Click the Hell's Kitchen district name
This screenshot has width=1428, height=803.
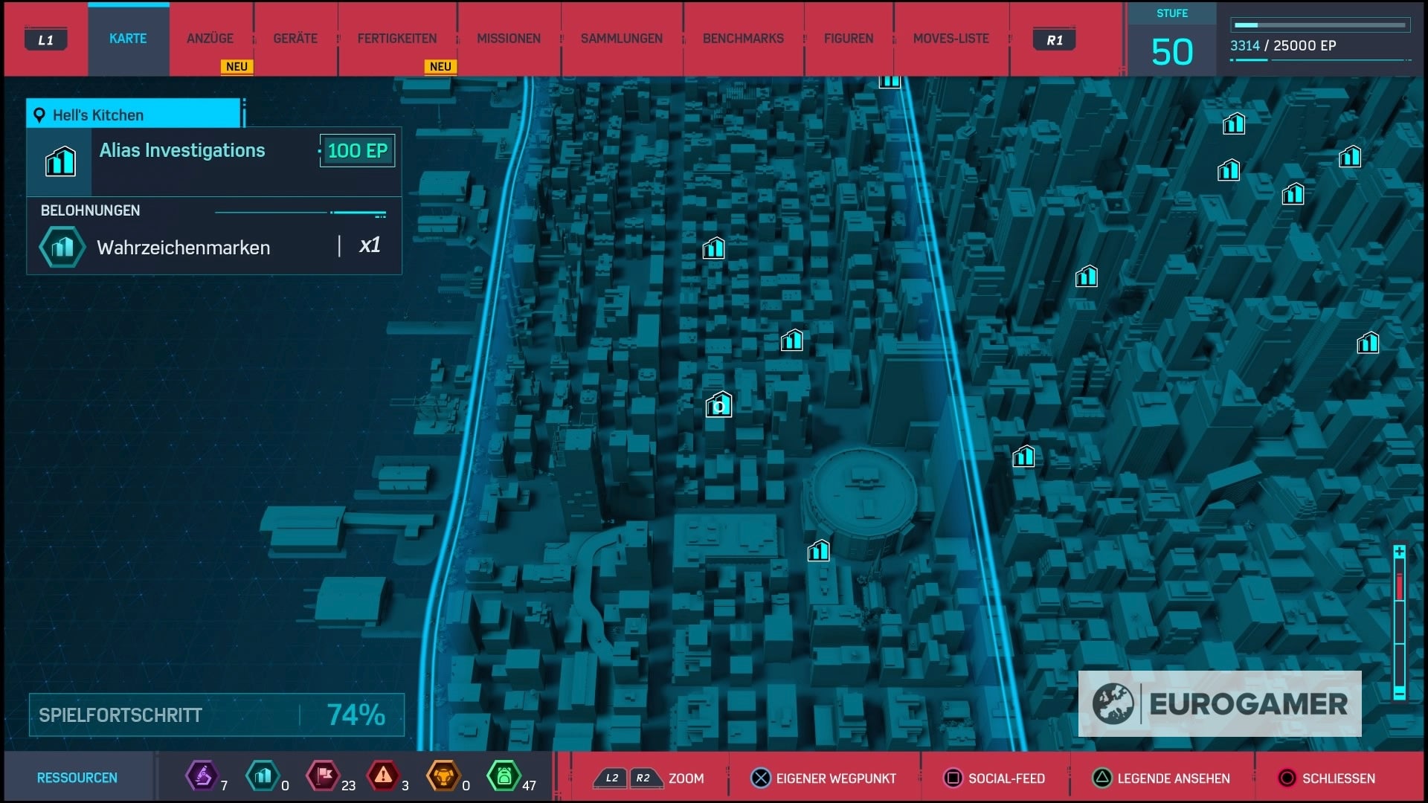pyautogui.click(x=97, y=115)
